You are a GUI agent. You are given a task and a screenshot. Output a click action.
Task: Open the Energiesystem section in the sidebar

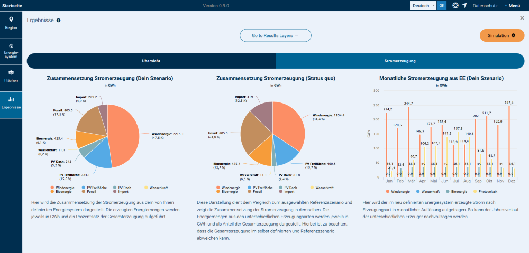tap(11, 51)
